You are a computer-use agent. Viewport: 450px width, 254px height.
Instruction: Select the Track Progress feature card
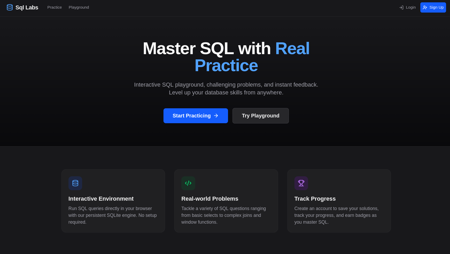339,201
